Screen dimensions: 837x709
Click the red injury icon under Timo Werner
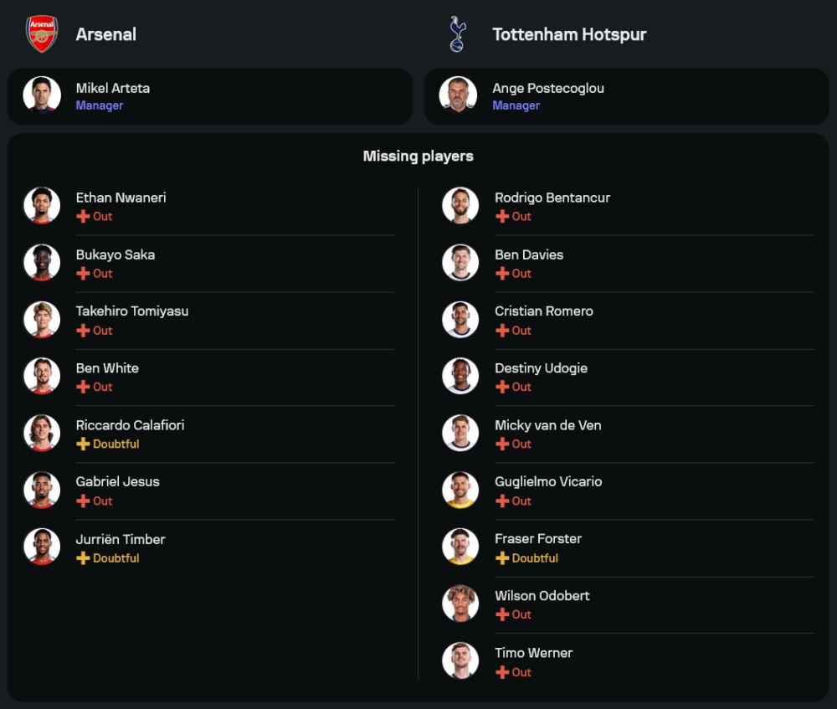[502, 672]
